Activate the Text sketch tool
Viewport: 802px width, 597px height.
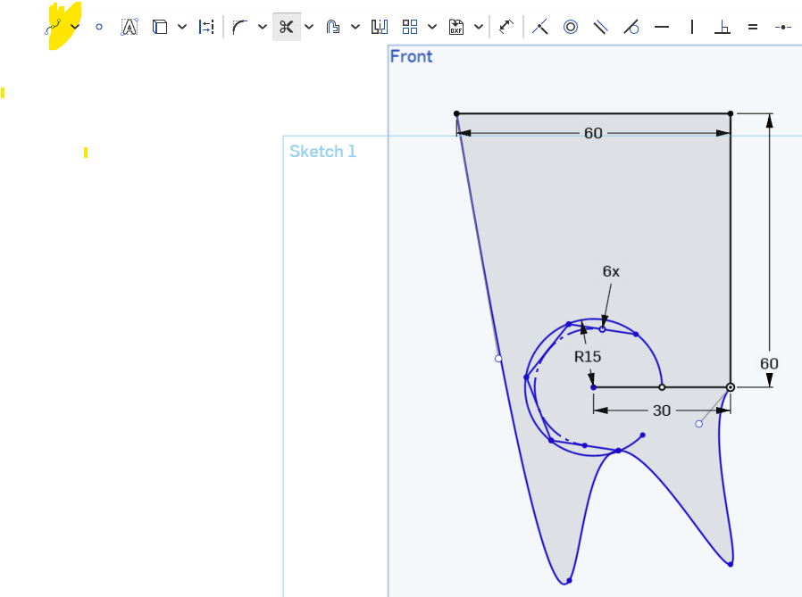[129, 27]
